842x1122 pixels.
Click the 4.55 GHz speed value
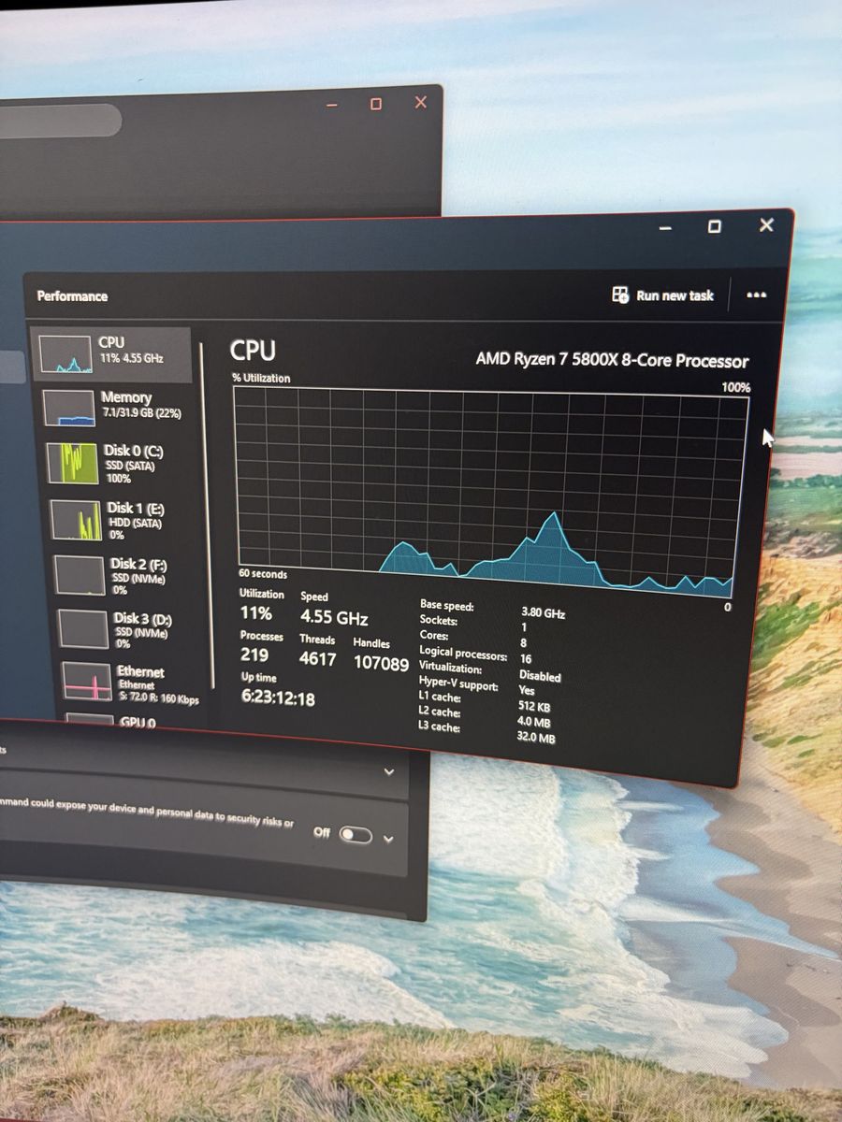(x=334, y=618)
